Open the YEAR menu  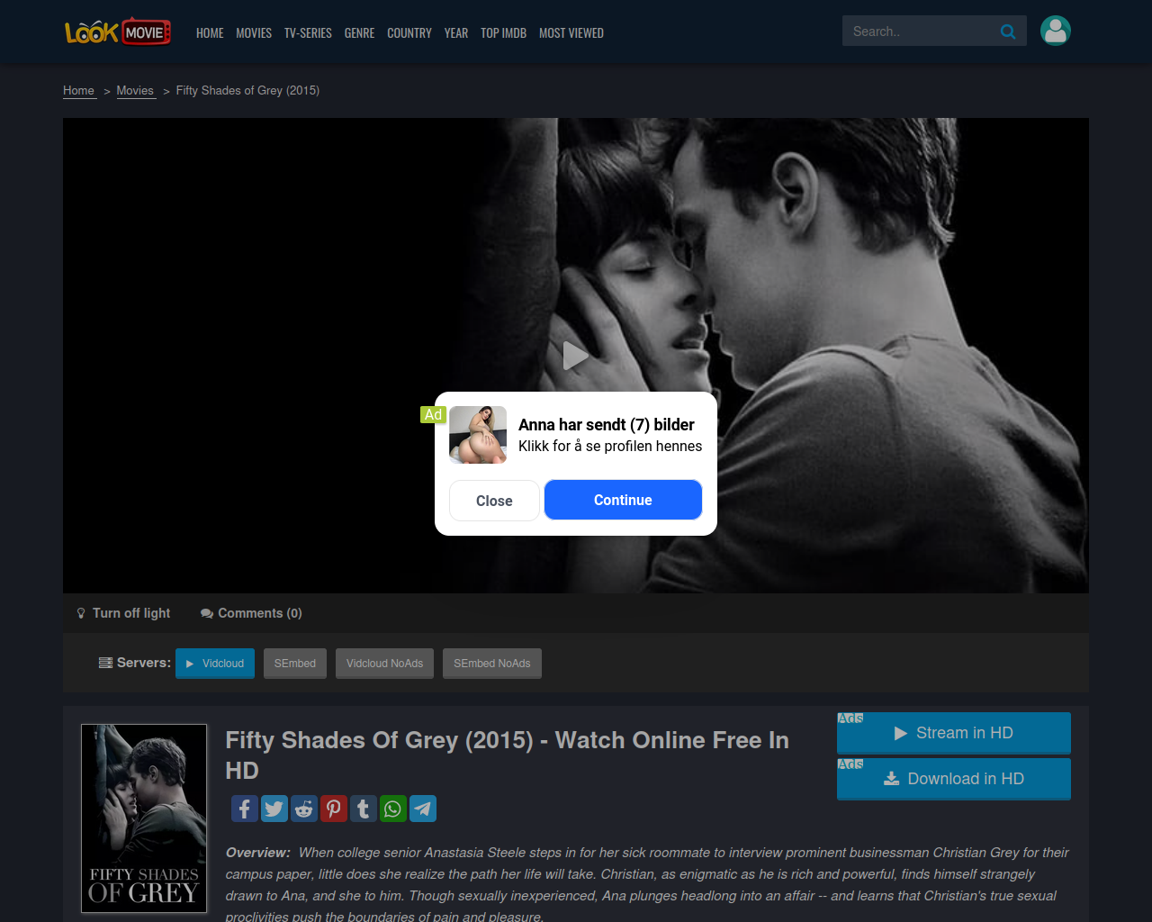click(456, 32)
